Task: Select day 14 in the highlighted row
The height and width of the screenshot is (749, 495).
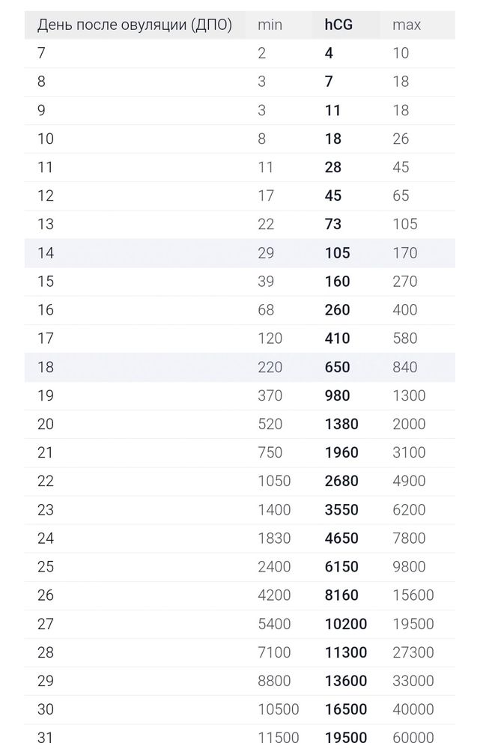Action: (46, 253)
